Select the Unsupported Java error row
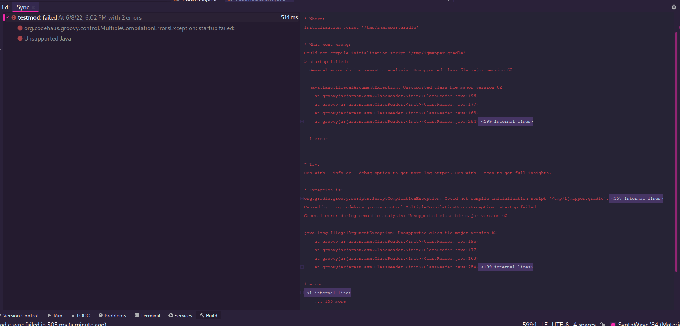Image resolution: width=680 pixels, height=326 pixels. point(48,38)
